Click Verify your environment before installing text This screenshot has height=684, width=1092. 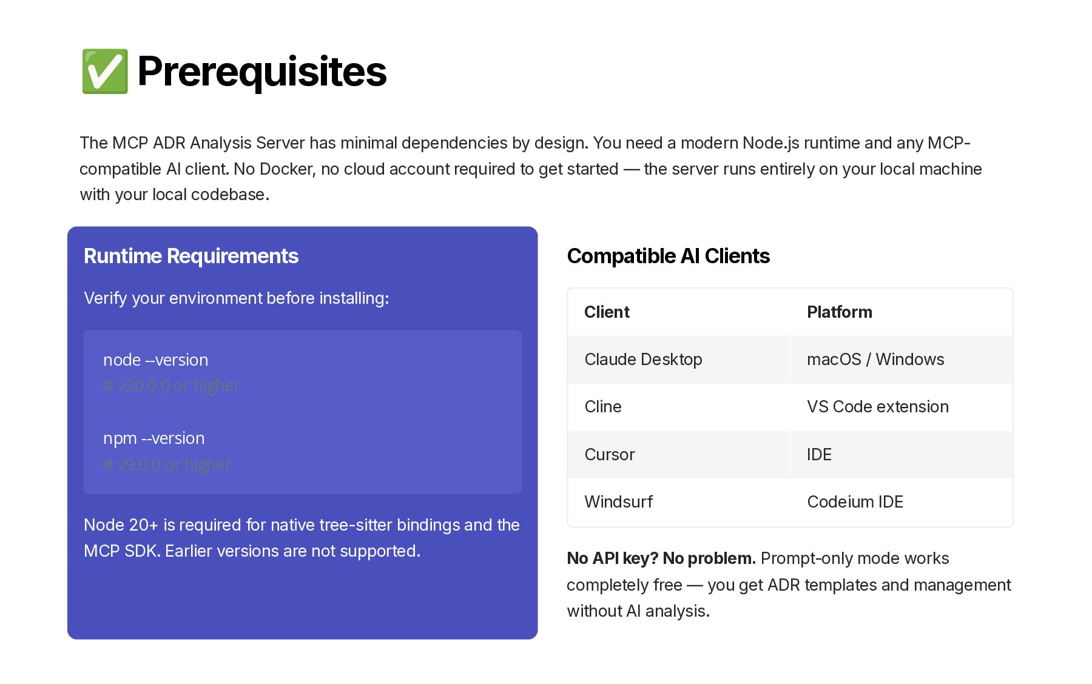[237, 298]
